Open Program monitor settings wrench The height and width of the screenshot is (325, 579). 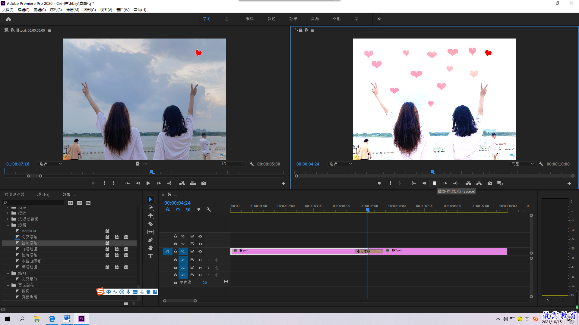pos(541,164)
